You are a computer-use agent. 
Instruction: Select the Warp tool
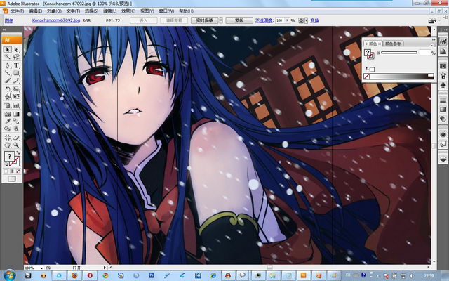coord(8,96)
